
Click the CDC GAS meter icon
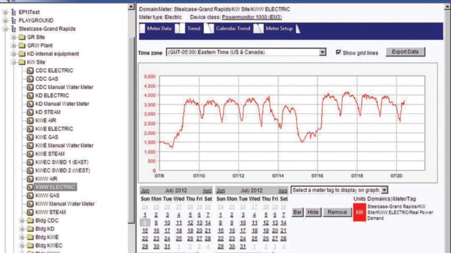click(x=30, y=79)
